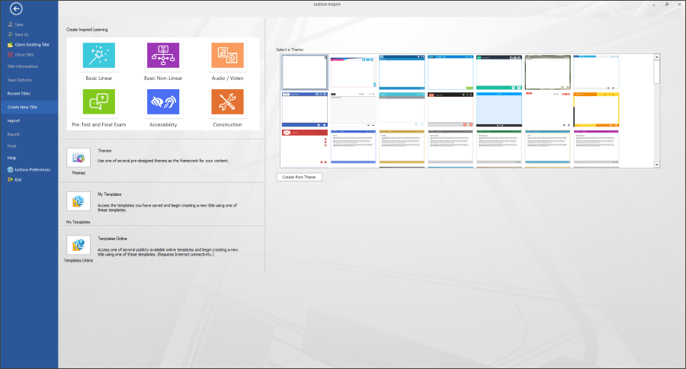The image size is (686, 369).
Task: Select the blank white theme thumbnail
Action: (x=304, y=72)
